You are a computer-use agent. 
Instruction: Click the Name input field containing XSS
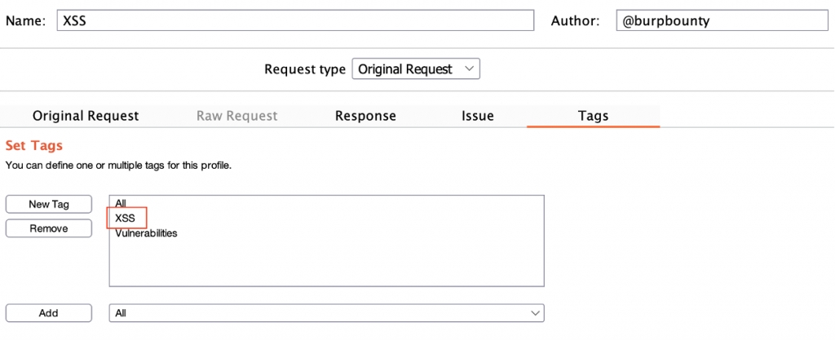[294, 21]
